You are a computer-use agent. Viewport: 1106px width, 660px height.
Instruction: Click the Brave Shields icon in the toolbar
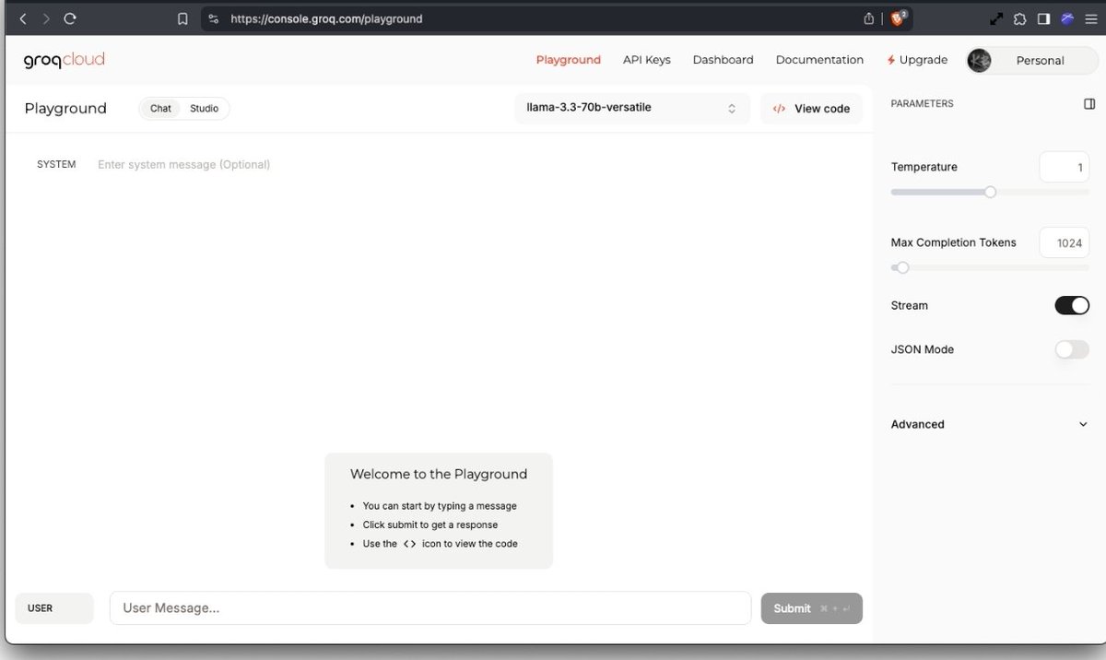tap(897, 18)
